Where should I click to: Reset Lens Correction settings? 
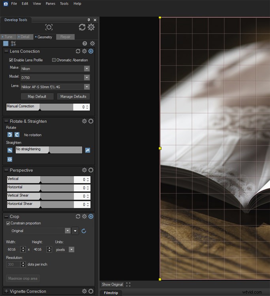[78, 51]
